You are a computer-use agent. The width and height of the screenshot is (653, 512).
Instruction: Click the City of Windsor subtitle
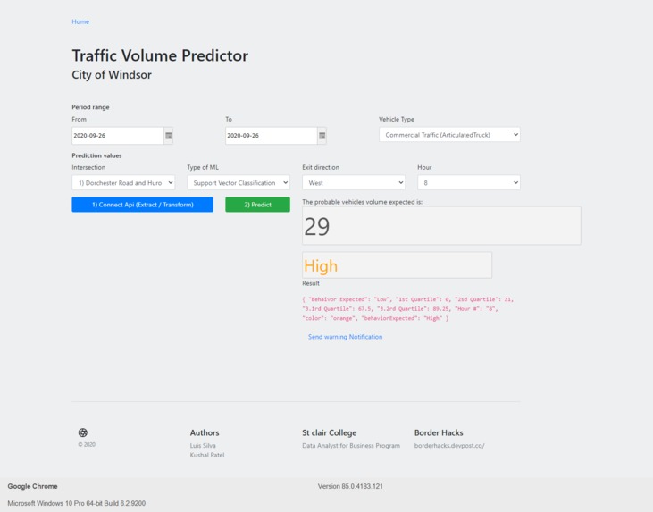coord(112,75)
